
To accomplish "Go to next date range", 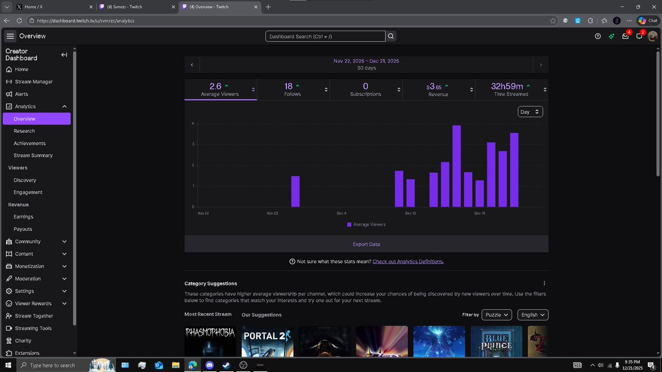I will 541,65.
